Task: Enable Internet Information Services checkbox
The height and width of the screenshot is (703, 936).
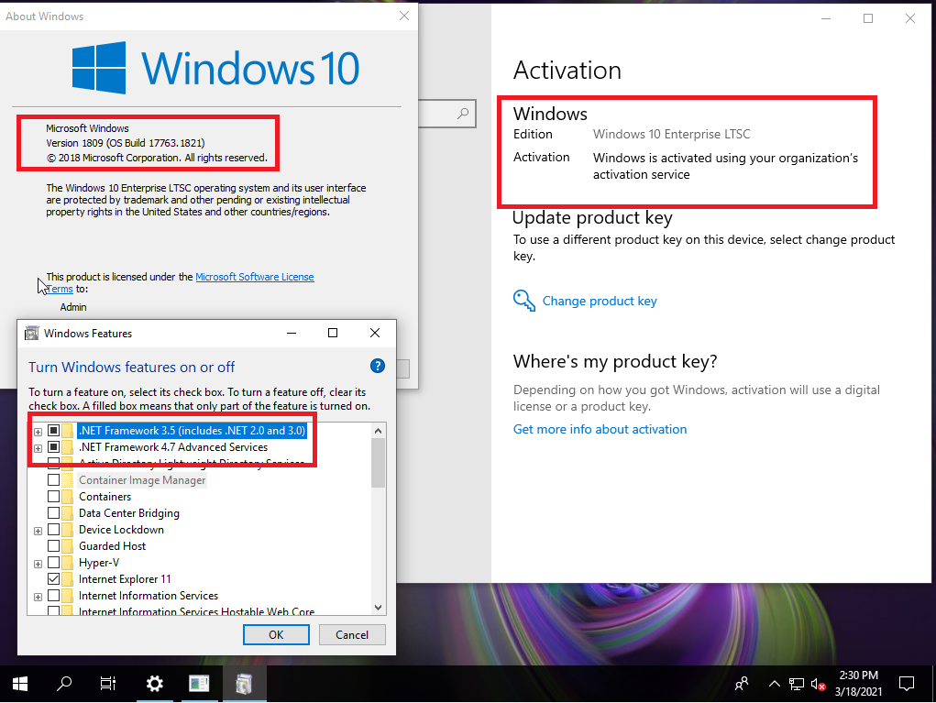Action: pos(54,596)
